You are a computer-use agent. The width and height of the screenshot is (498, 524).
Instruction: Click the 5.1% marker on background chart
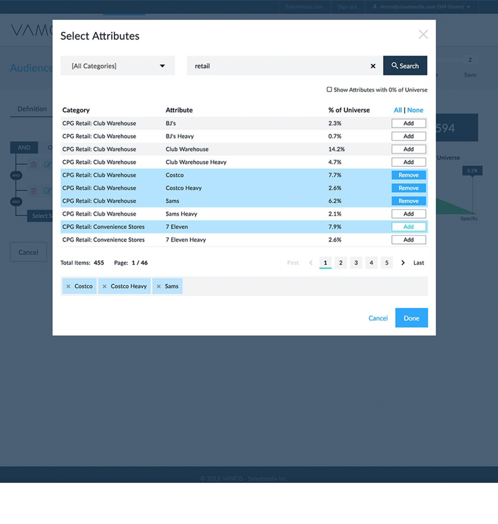coord(472,171)
